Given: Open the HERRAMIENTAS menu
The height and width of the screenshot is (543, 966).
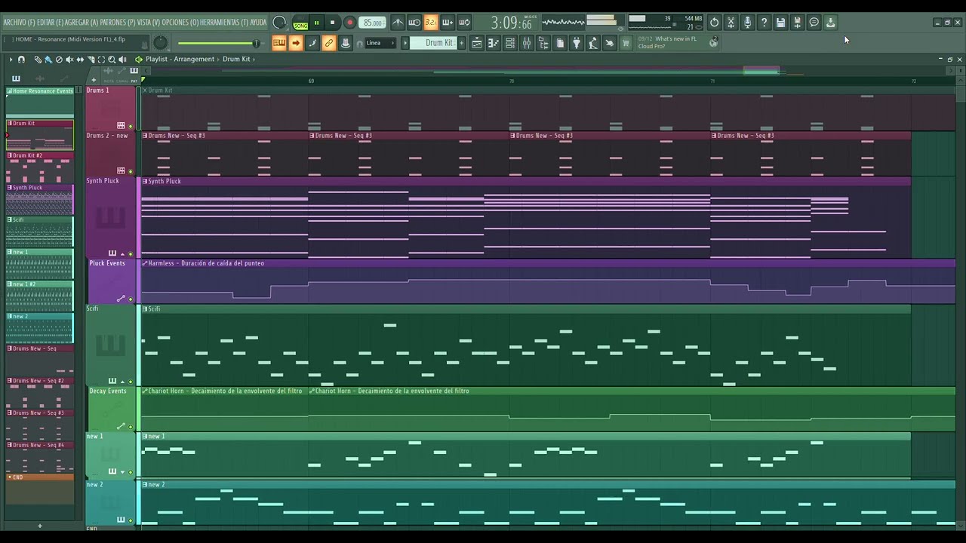Looking at the screenshot, I should [x=223, y=23].
